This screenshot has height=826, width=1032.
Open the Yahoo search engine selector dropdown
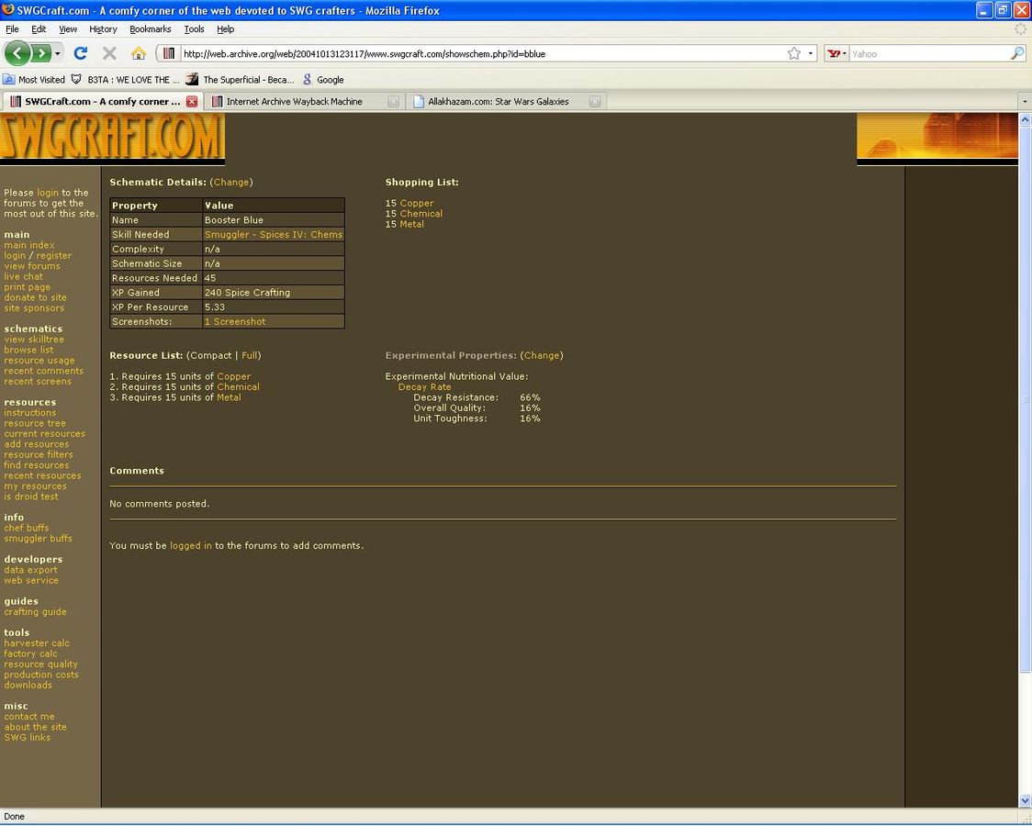(x=836, y=53)
